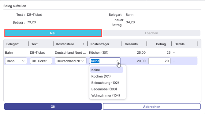Click the DB-Ticket text input field
Image resolution: width=205 pixels, height=114 pixels.
coord(41,61)
